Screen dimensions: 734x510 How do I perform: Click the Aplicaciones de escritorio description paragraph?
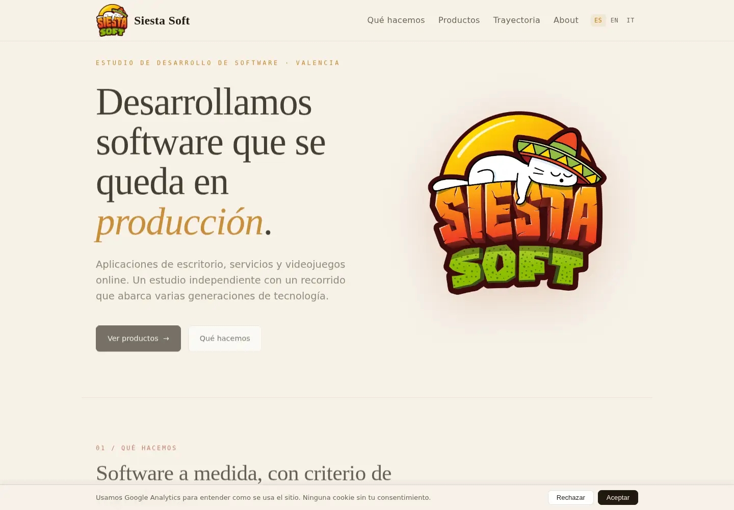pos(221,280)
